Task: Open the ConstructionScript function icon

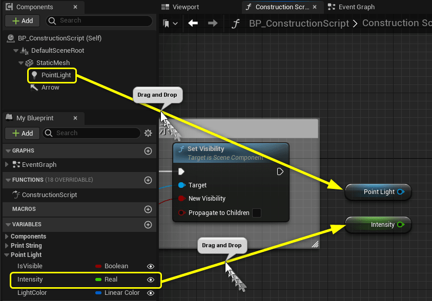Action: (16, 195)
